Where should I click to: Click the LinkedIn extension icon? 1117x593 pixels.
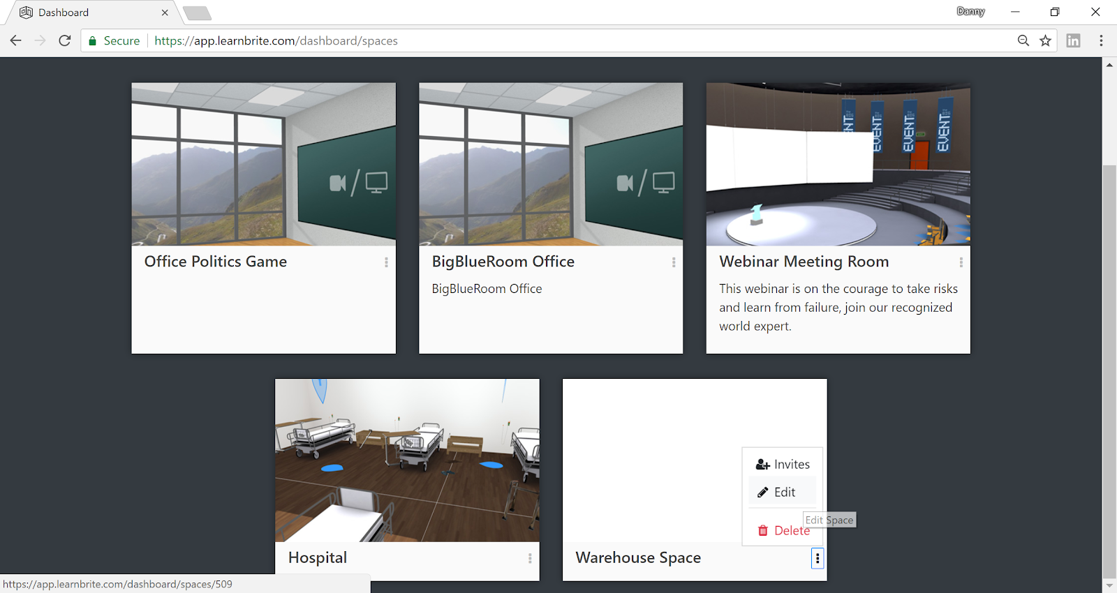[1074, 40]
